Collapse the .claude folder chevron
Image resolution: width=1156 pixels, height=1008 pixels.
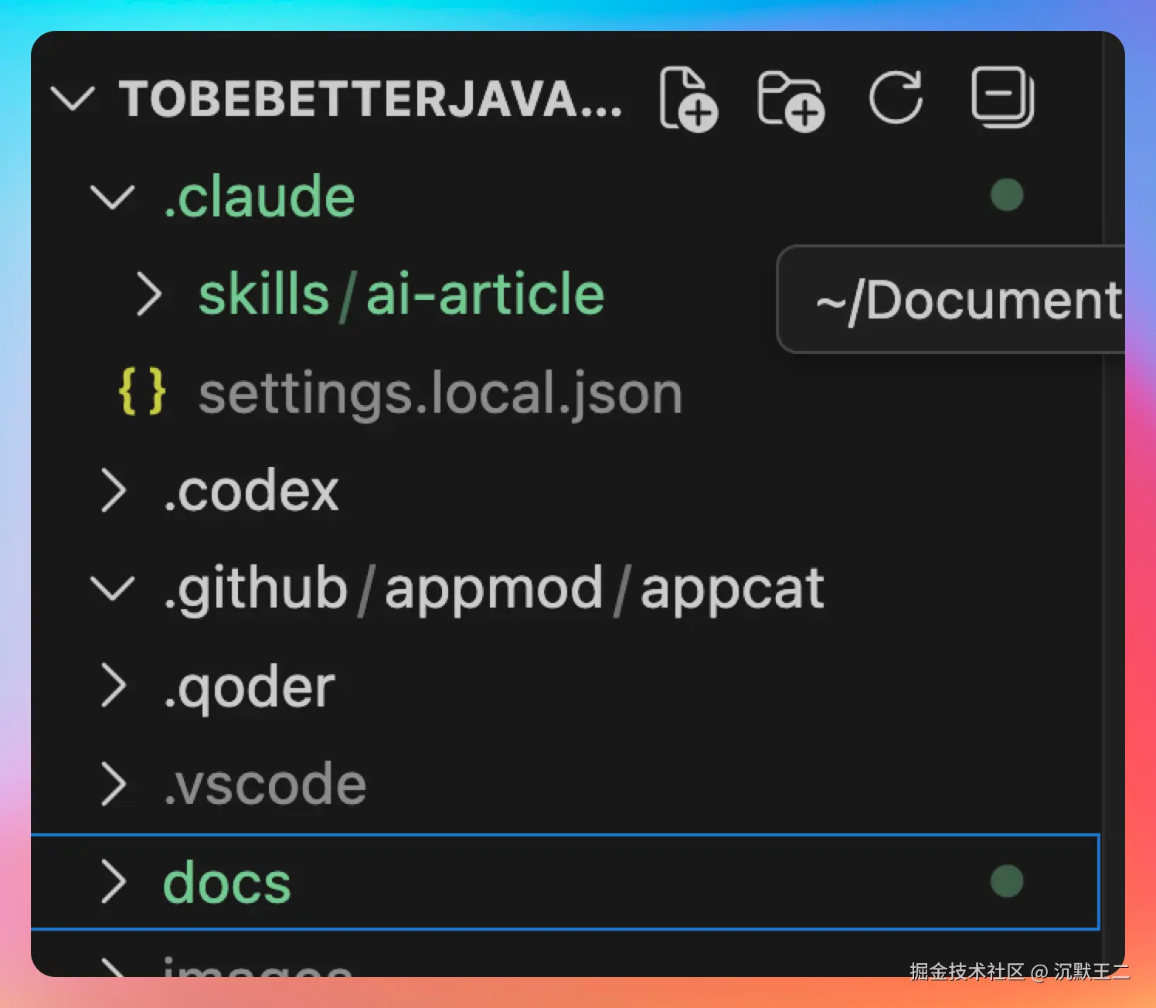[x=113, y=196]
